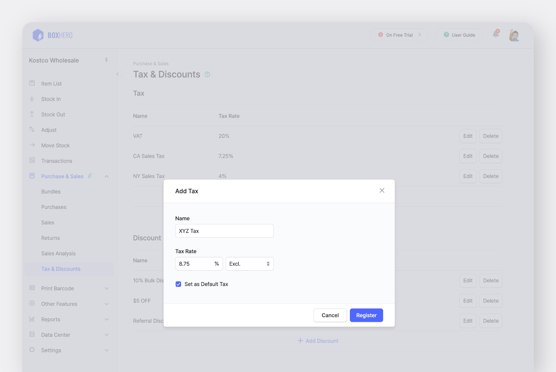Click the BoxHero logo
This screenshot has height=372, width=556.
point(52,35)
